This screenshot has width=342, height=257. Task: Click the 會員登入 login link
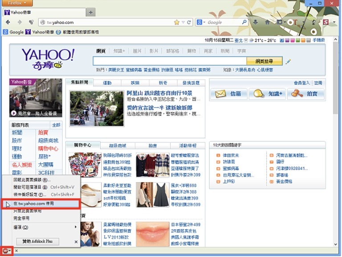tap(301, 83)
